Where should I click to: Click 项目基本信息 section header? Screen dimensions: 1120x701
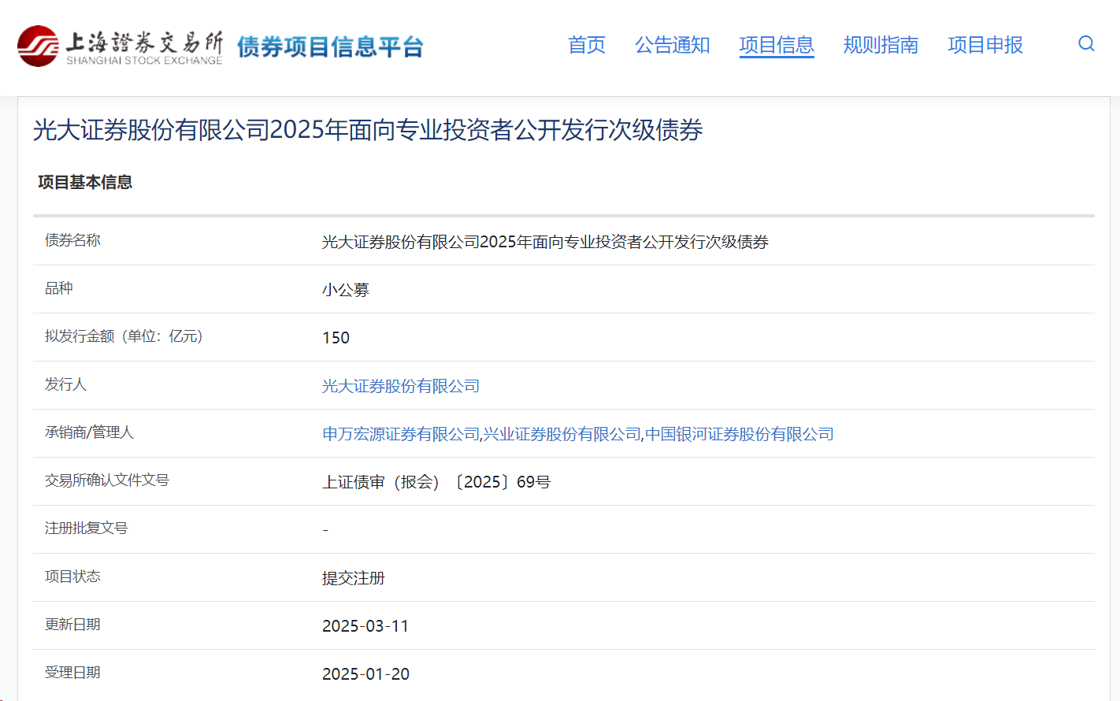coord(85,182)
